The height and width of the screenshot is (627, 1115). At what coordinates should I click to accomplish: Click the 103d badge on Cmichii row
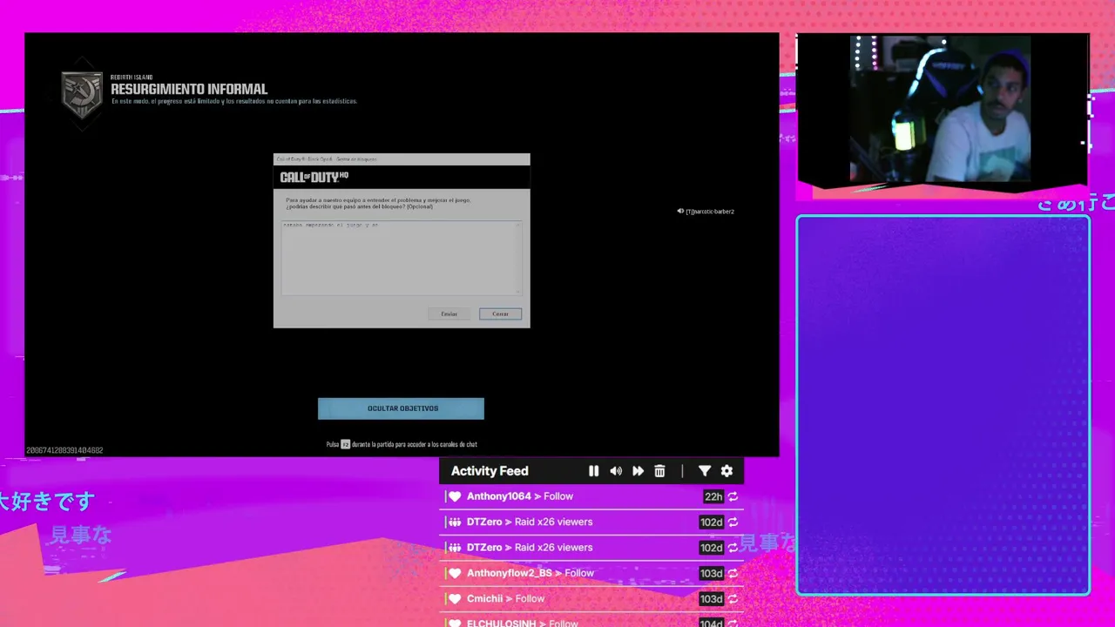(712, 599)
